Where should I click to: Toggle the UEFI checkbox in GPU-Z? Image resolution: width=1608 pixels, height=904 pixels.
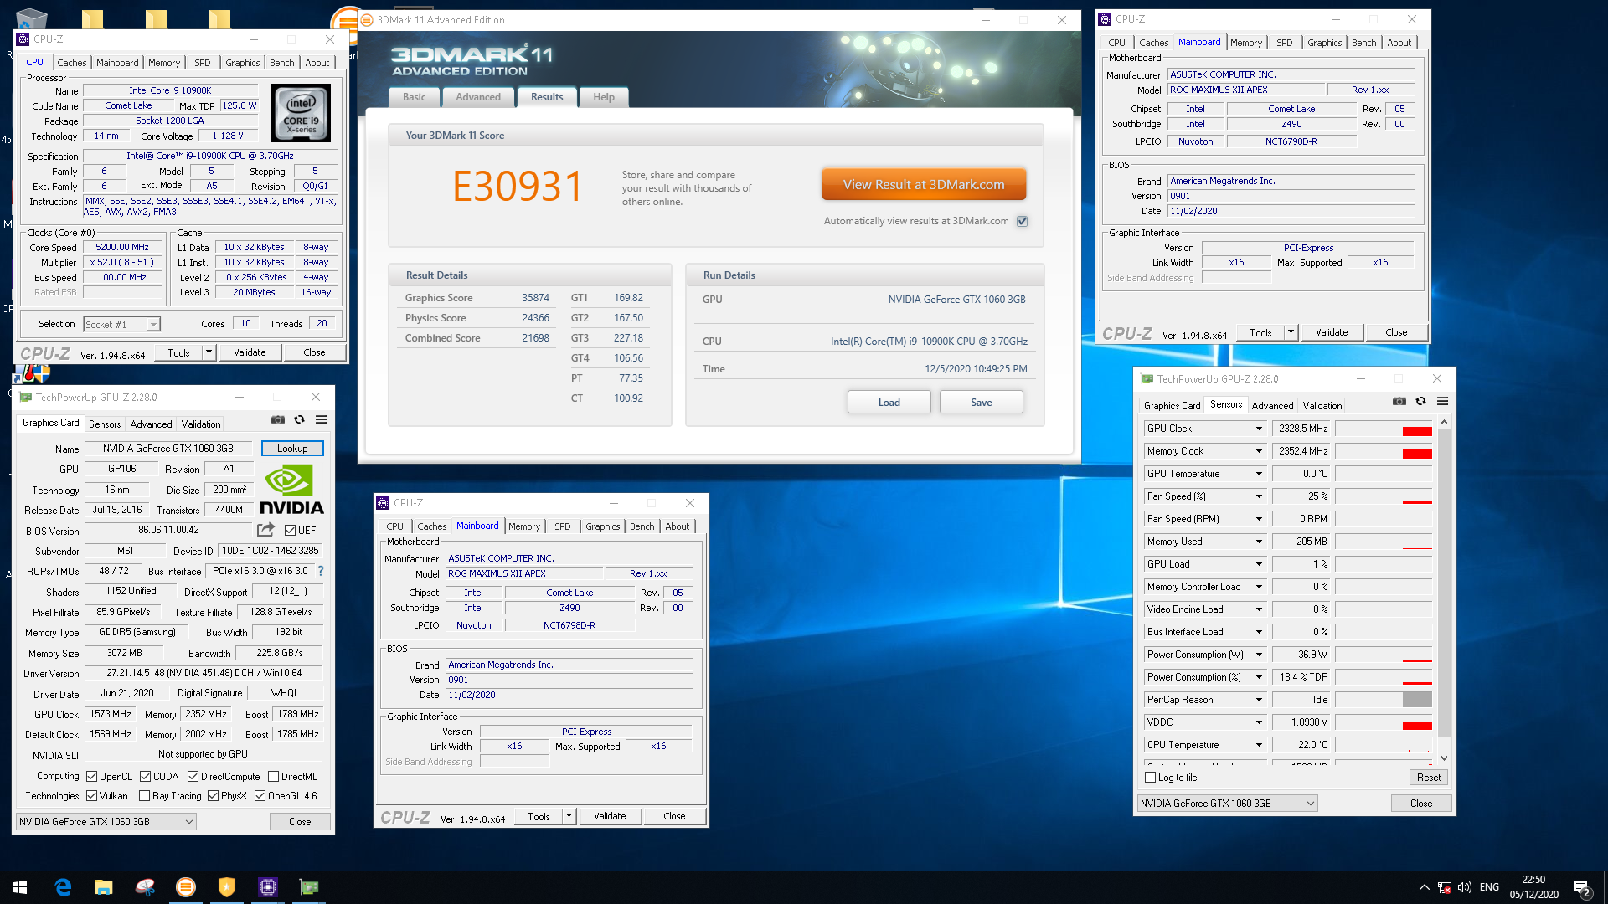[290, 530]
